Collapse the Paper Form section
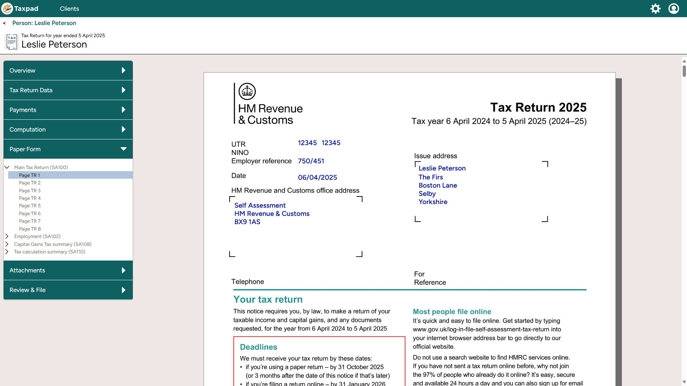This screenshot has height=386, width=687. [x=123, y=149]
